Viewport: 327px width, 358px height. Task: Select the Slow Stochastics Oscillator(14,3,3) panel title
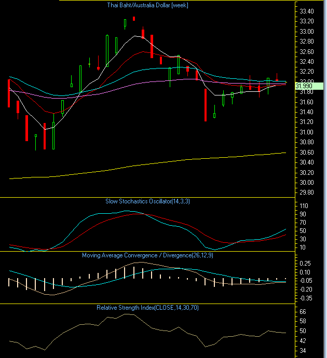click(x=147, y=201)
